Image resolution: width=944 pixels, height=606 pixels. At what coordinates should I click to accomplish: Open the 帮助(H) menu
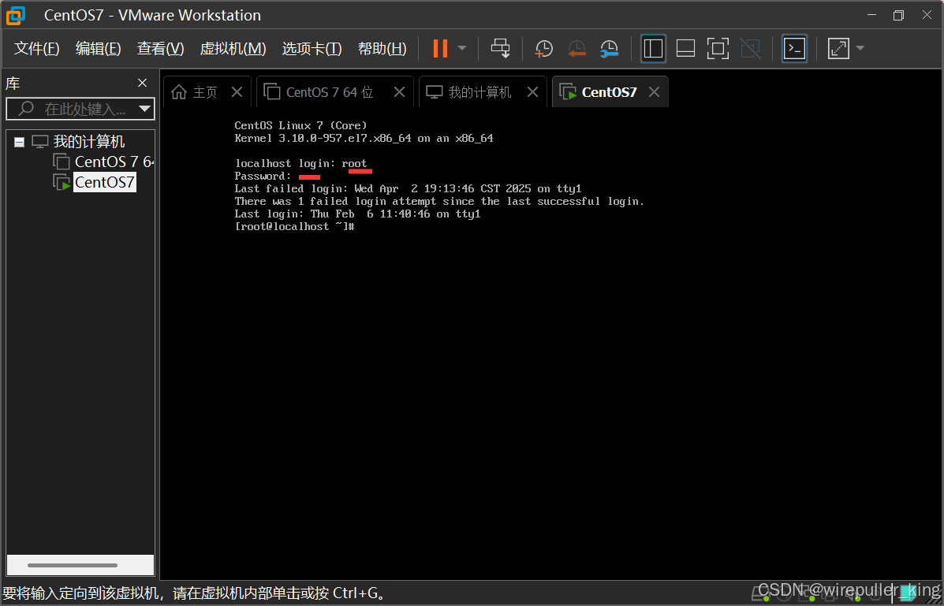click(x=382, y=48)
